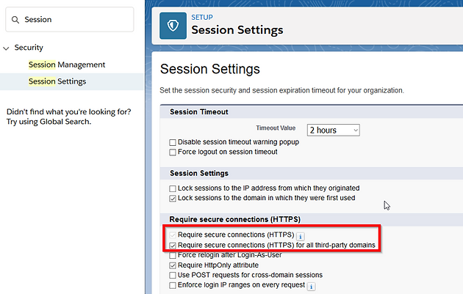
Task: Open info icon beside Require secure connections (HTTPS)
Action: tap(301, 236)
